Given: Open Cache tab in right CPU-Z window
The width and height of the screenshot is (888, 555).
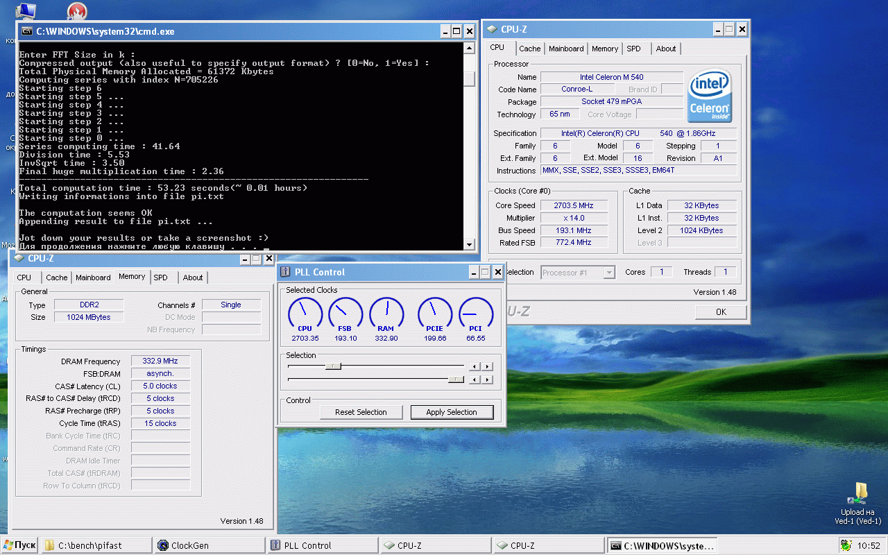Looking at the screenshot, I should pos(529,49).
